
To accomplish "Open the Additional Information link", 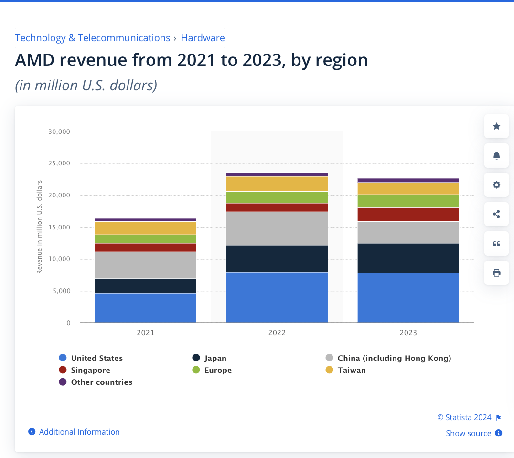I will click(x=79, y=432).
